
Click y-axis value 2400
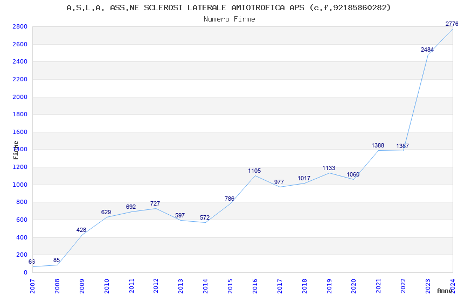[20, 61]
